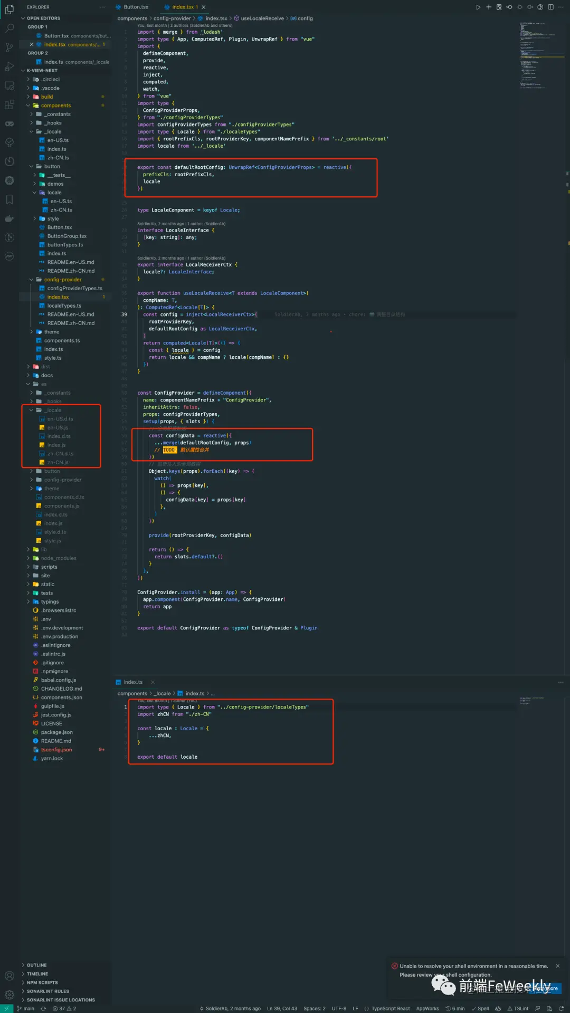Click the main branch indicator in status bar
Image resolution: width=570 pixels, height=1013 pixels.
25,1008
